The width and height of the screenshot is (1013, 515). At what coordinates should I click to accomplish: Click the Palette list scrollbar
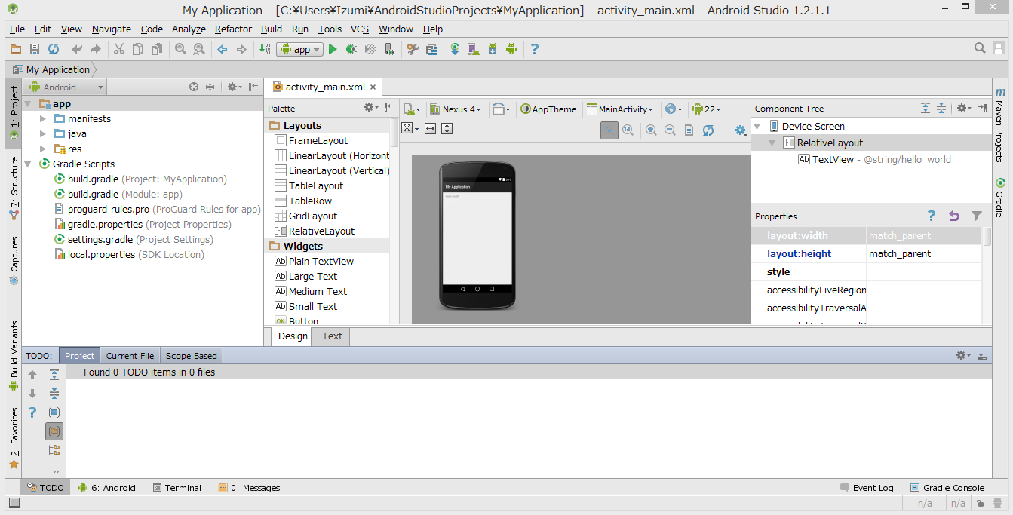(394, 133)
